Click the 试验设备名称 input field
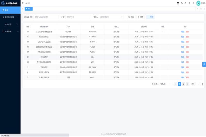206x137 pixels. (x=46, y=17)
